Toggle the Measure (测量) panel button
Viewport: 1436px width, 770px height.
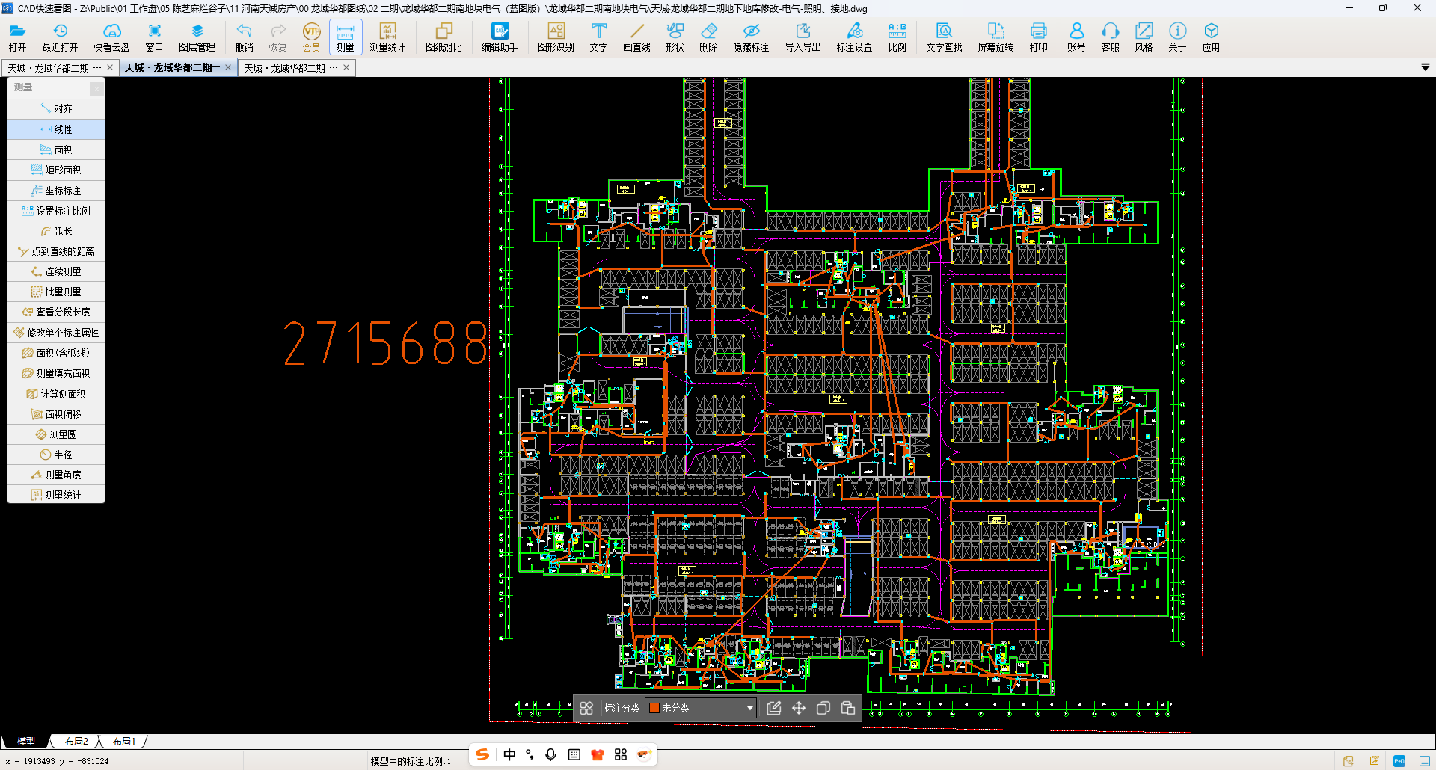tap(345, 37)
